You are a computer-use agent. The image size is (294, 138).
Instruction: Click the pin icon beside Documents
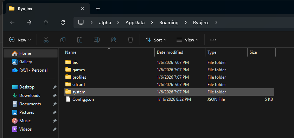point(55,104)
